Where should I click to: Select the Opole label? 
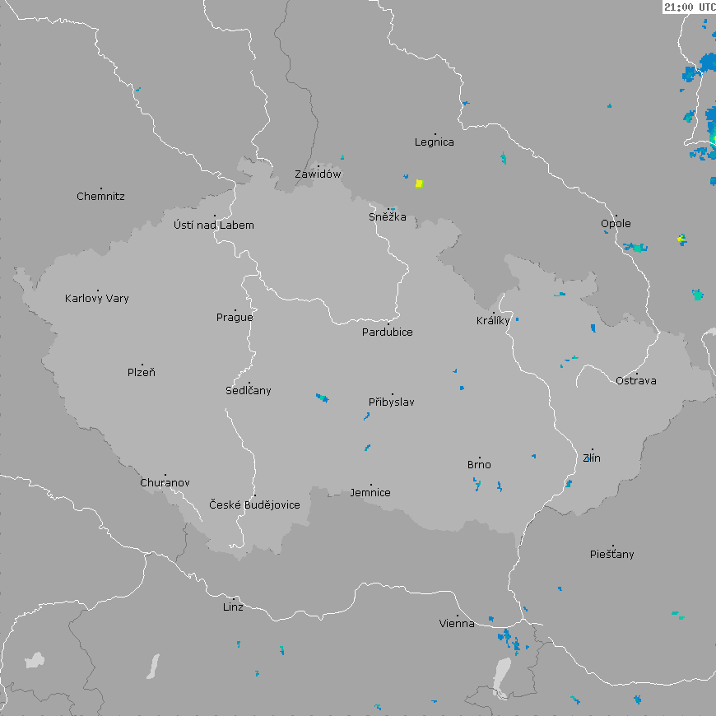[616, 224]
